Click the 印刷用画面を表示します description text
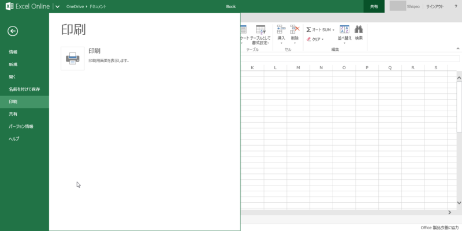 pos(109,61)
